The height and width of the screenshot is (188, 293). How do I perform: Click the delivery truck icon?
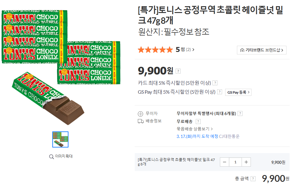coord(141,121)
